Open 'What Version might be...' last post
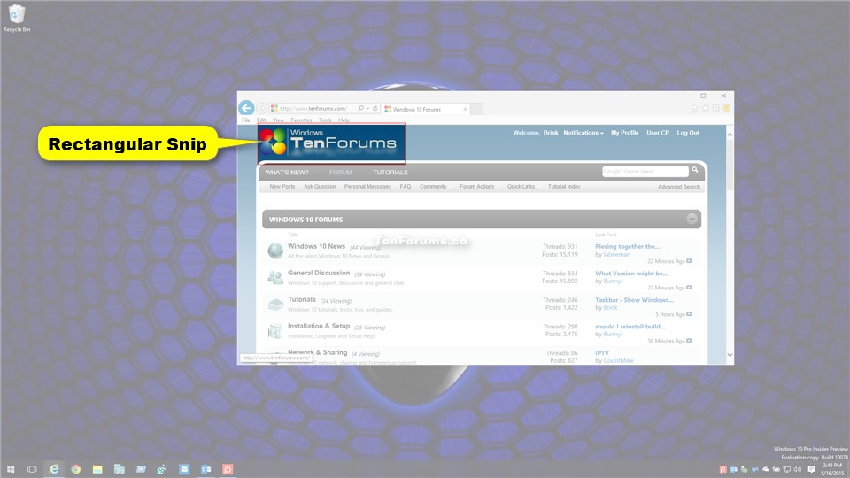Screen dimensions: 850x478 [x=631, y=274]
